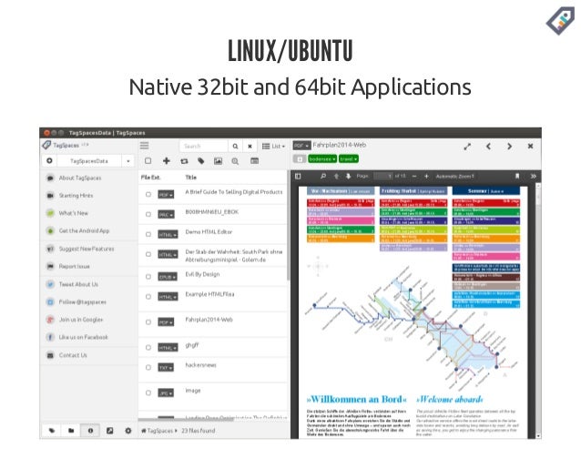Click the TagSpaces breadcrumb in status bar

159,431
